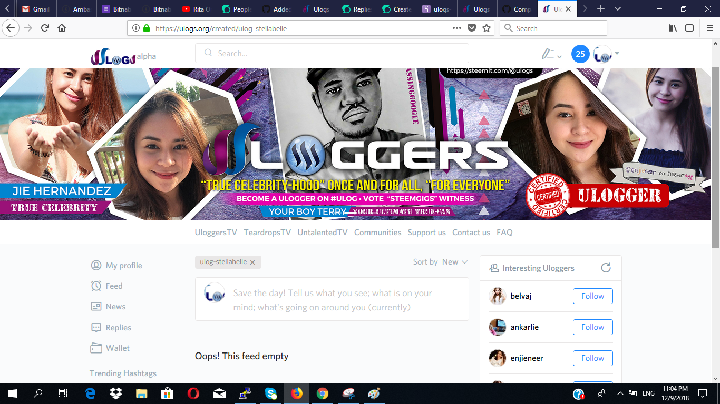The width and height of the screenshot is (720, 404).
Task: Remove the ulog-stellabelle tag filter
Action: (252, 262)
